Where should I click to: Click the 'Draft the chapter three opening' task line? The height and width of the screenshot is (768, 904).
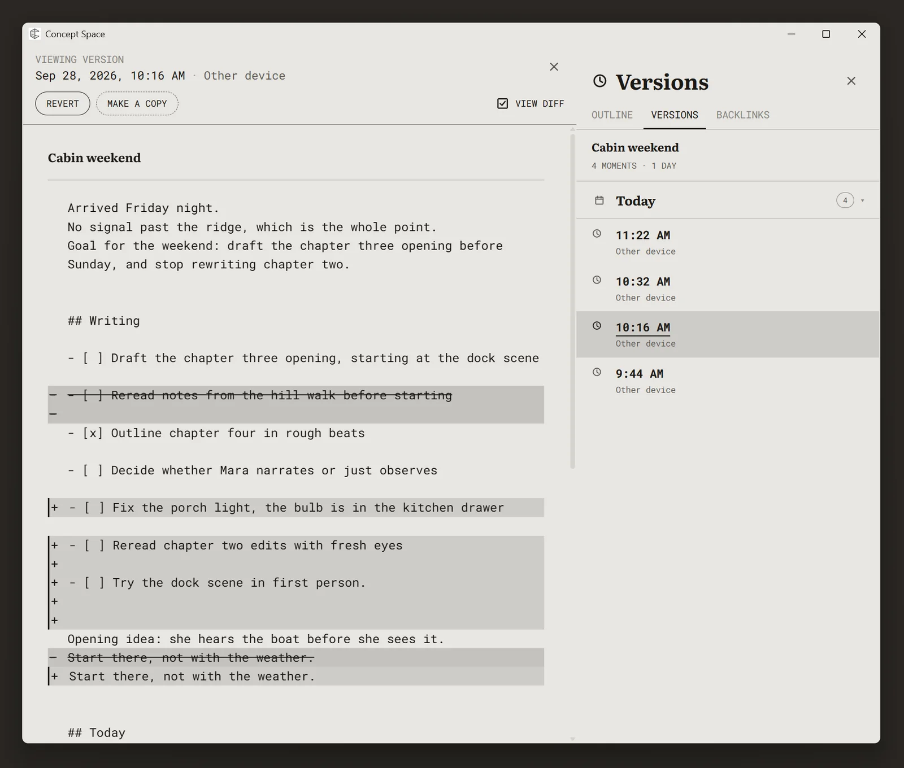[303, 358]
